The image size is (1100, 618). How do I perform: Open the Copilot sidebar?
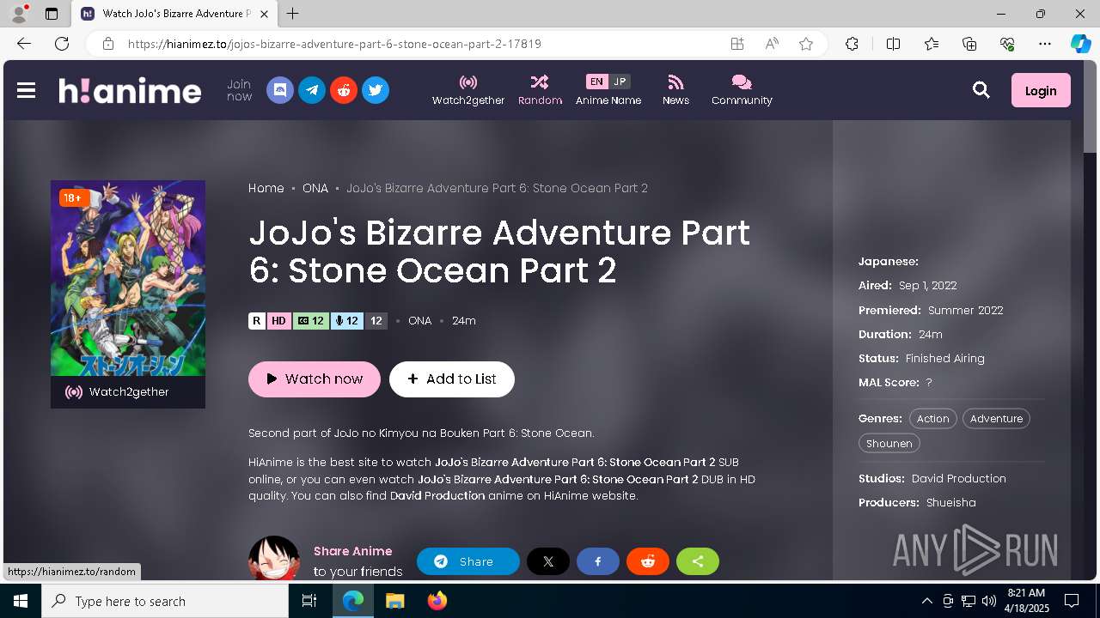click(x=1080, y=44)
